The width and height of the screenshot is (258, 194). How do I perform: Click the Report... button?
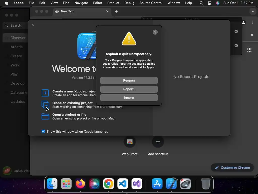coord(129,89)
